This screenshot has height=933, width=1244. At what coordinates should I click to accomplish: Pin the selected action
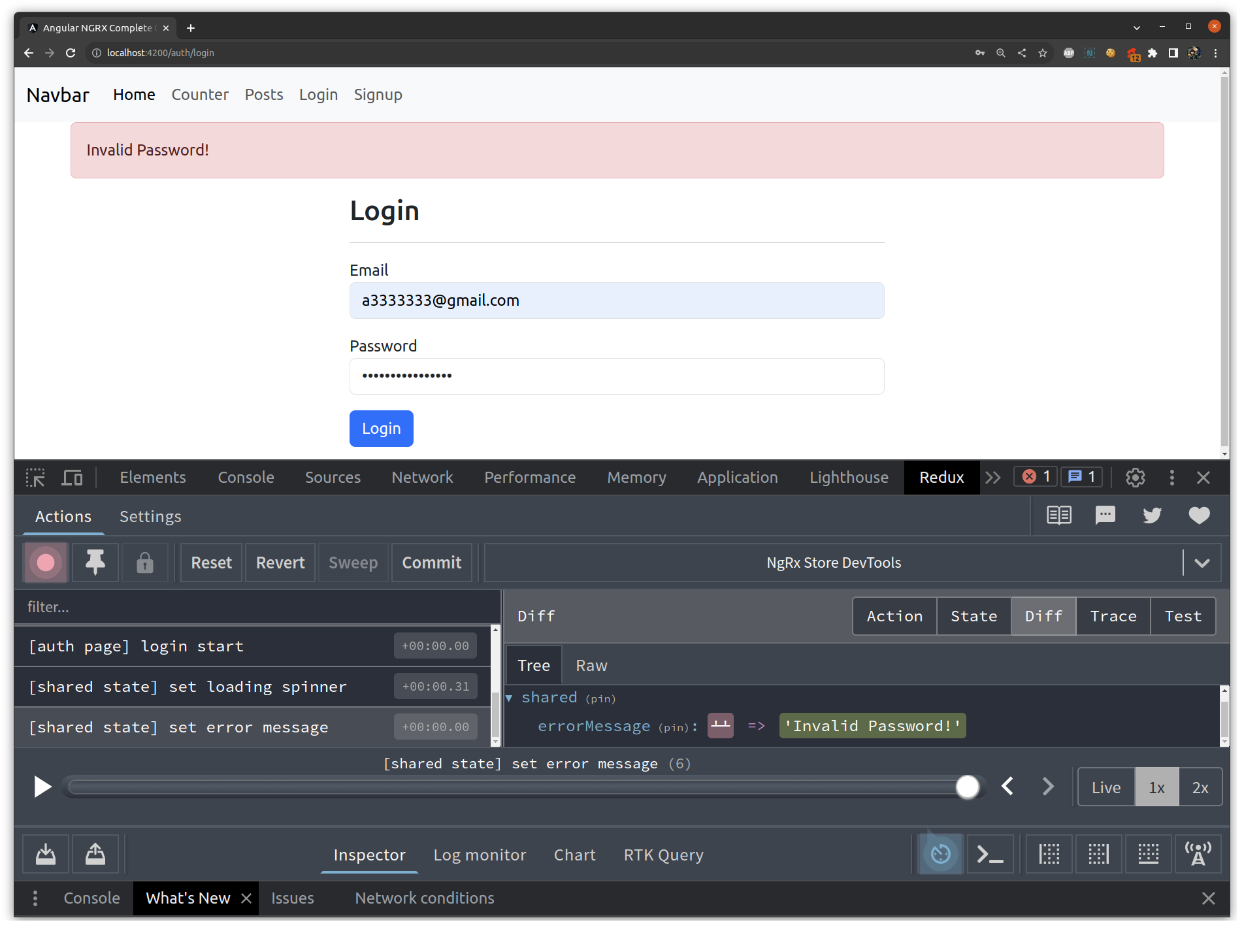[95, 562]
